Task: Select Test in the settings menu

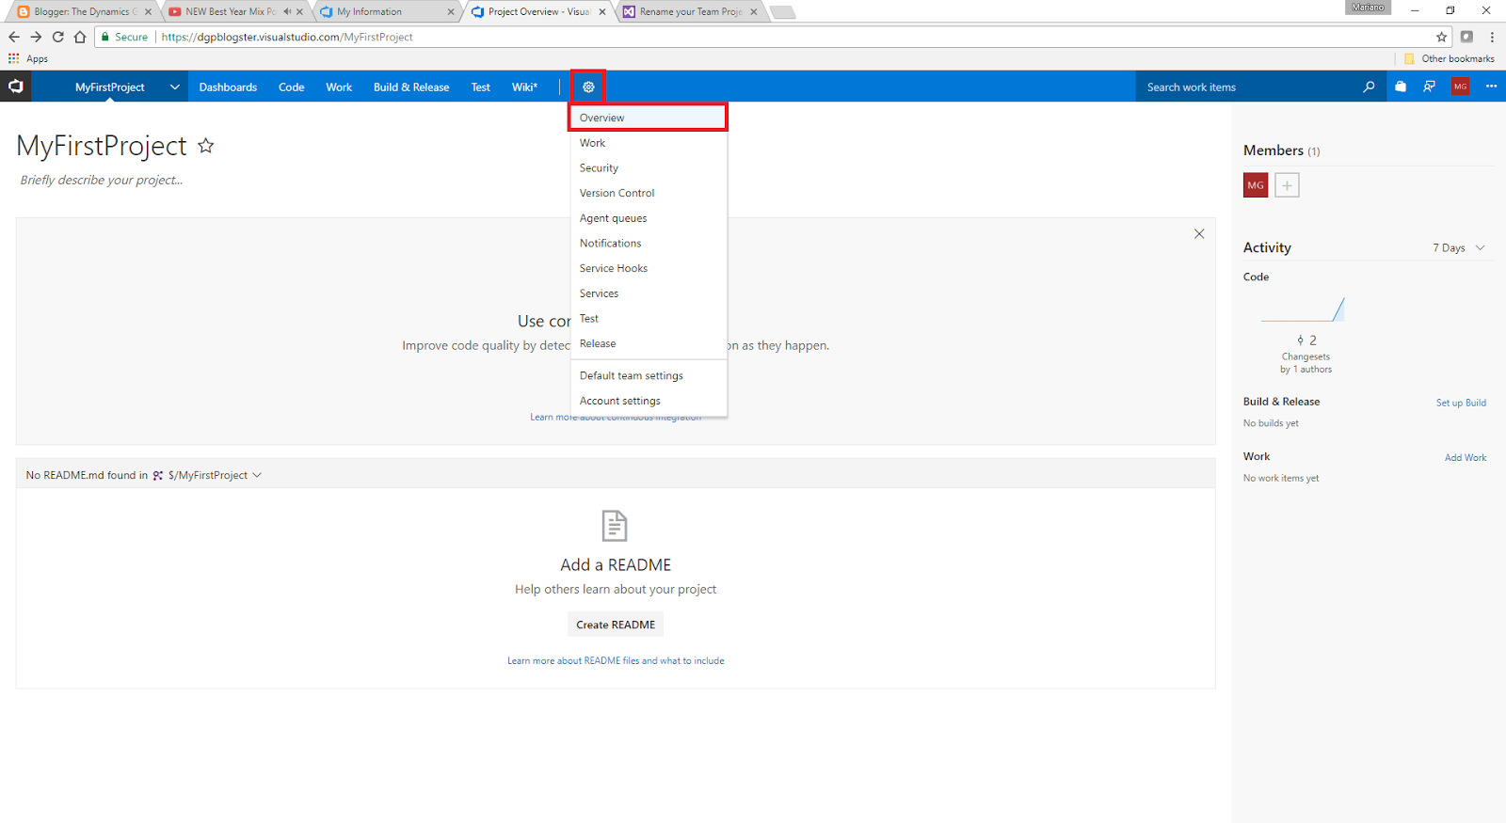Action: tap(648, 318)
